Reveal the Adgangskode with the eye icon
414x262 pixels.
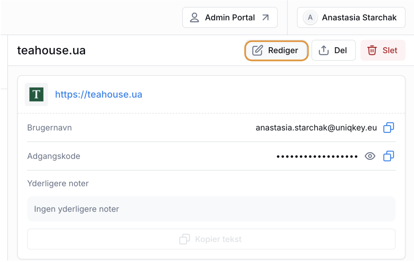click(370, 156)
